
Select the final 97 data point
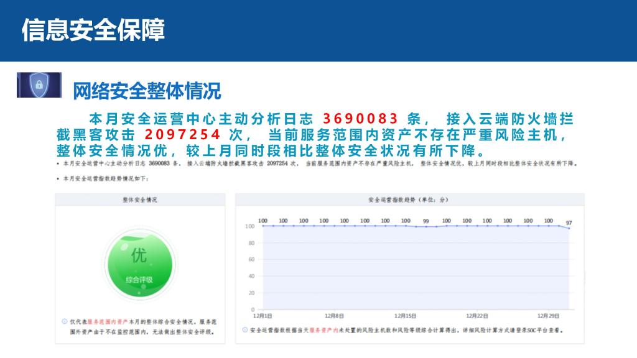click(569, 228)
